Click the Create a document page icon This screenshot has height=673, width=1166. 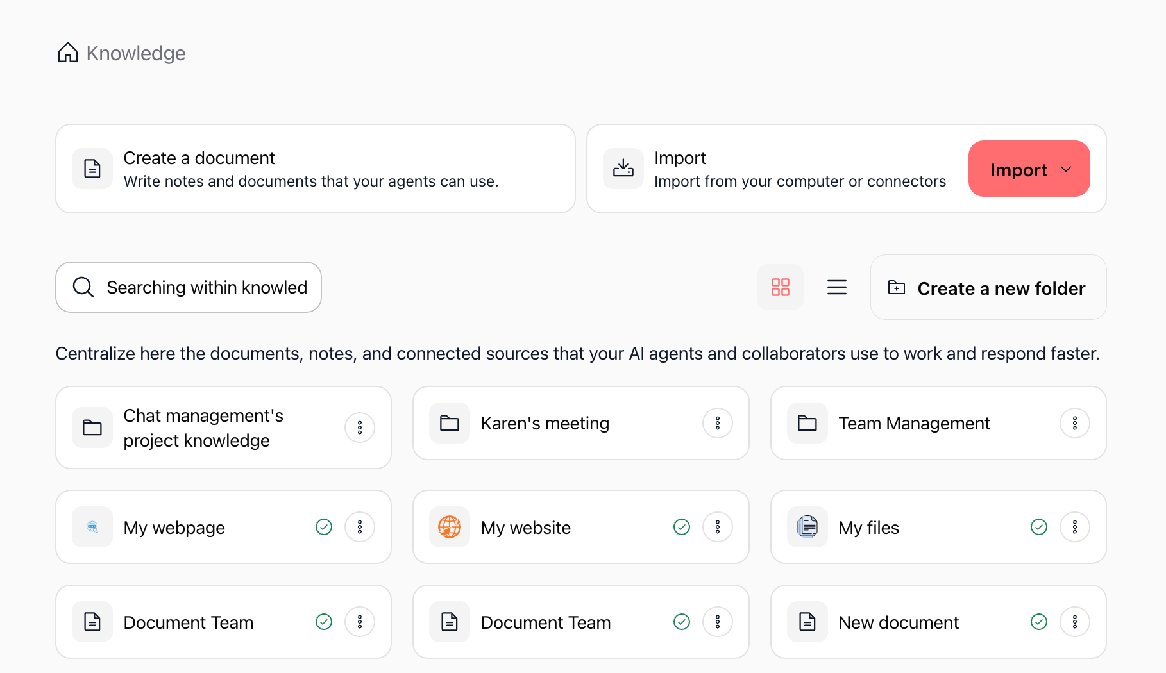[92, 169]
